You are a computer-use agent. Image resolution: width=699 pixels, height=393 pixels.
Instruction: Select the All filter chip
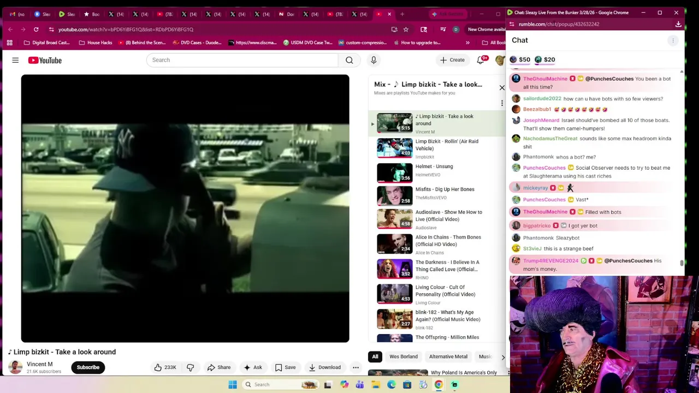[x=375, y=356]
